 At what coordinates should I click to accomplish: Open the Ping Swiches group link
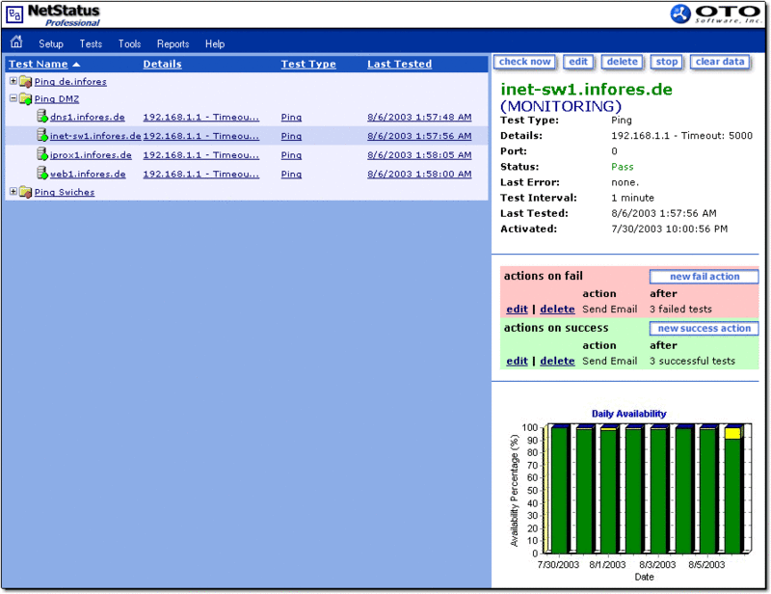coord(65,192)
